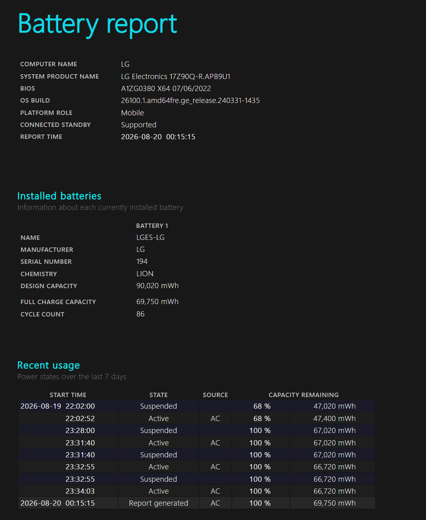Screen dimensions: 426x520
Task: Select the connected standby value Supported
Action: 139,125
